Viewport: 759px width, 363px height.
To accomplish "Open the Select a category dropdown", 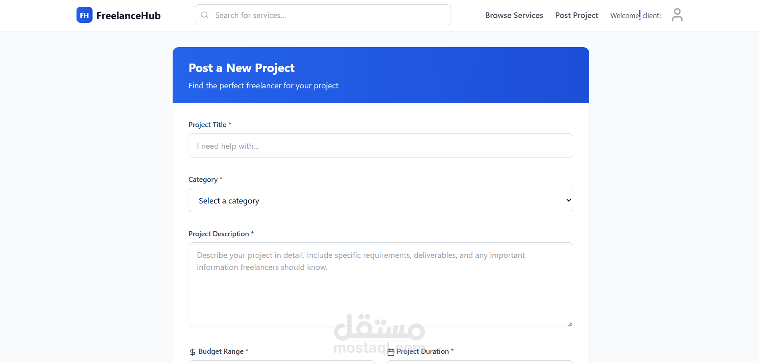I will (x=381, y=200).
